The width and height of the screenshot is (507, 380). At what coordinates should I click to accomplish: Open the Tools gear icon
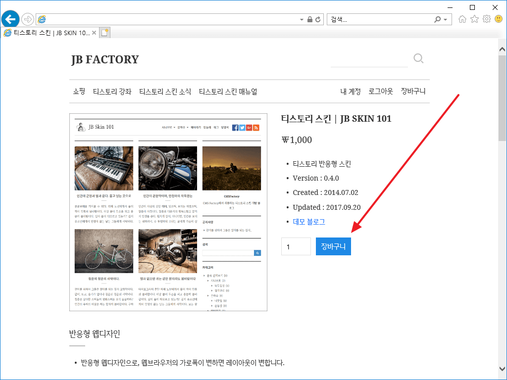pyautogui.click(x=487, y=19)
